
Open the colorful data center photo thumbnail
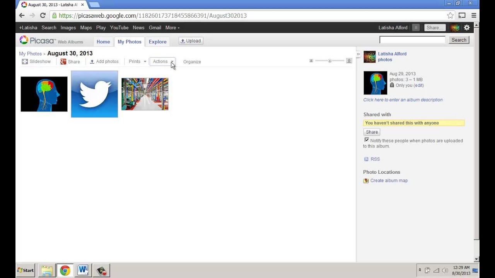[x=145, y=94]
